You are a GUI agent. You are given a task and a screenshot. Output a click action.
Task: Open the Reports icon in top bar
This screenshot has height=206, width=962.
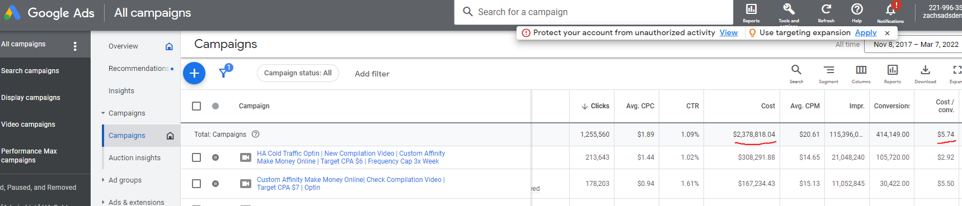[x=751, y=9]
